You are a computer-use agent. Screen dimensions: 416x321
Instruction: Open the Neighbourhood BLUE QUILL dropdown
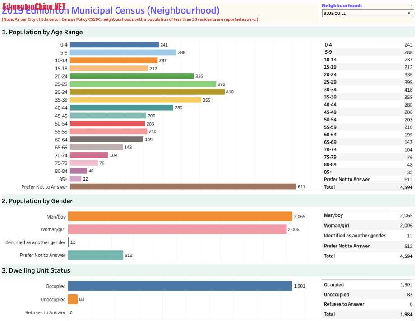367,14
